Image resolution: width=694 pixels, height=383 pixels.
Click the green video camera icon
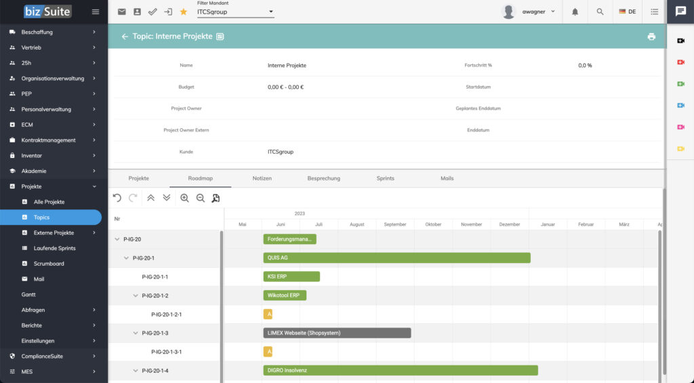pos(680,83)
